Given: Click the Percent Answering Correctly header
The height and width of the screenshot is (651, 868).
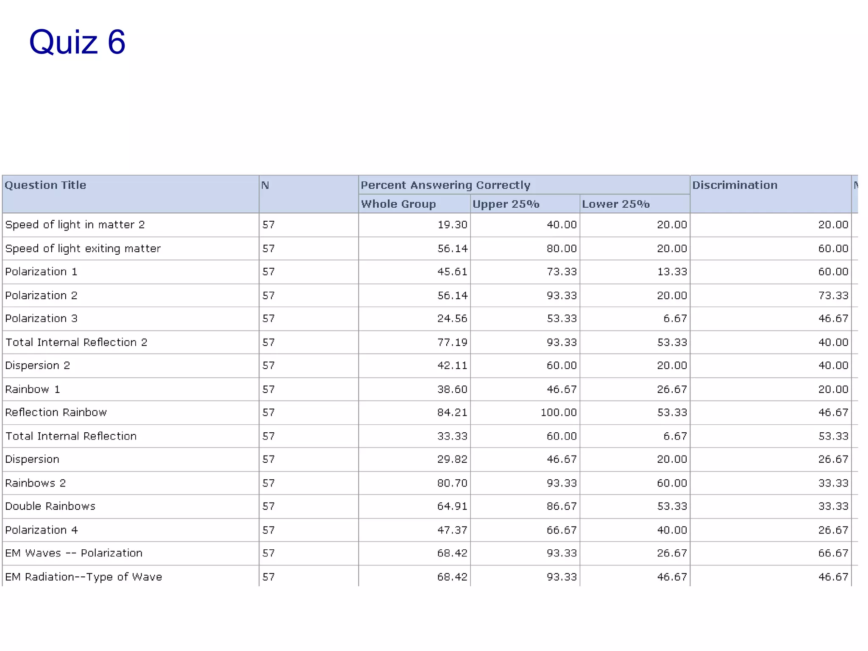Looking at the screenshot, I should point(445,185).
